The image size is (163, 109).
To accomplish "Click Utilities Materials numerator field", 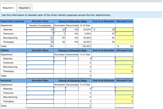I will tap(60, 59).
